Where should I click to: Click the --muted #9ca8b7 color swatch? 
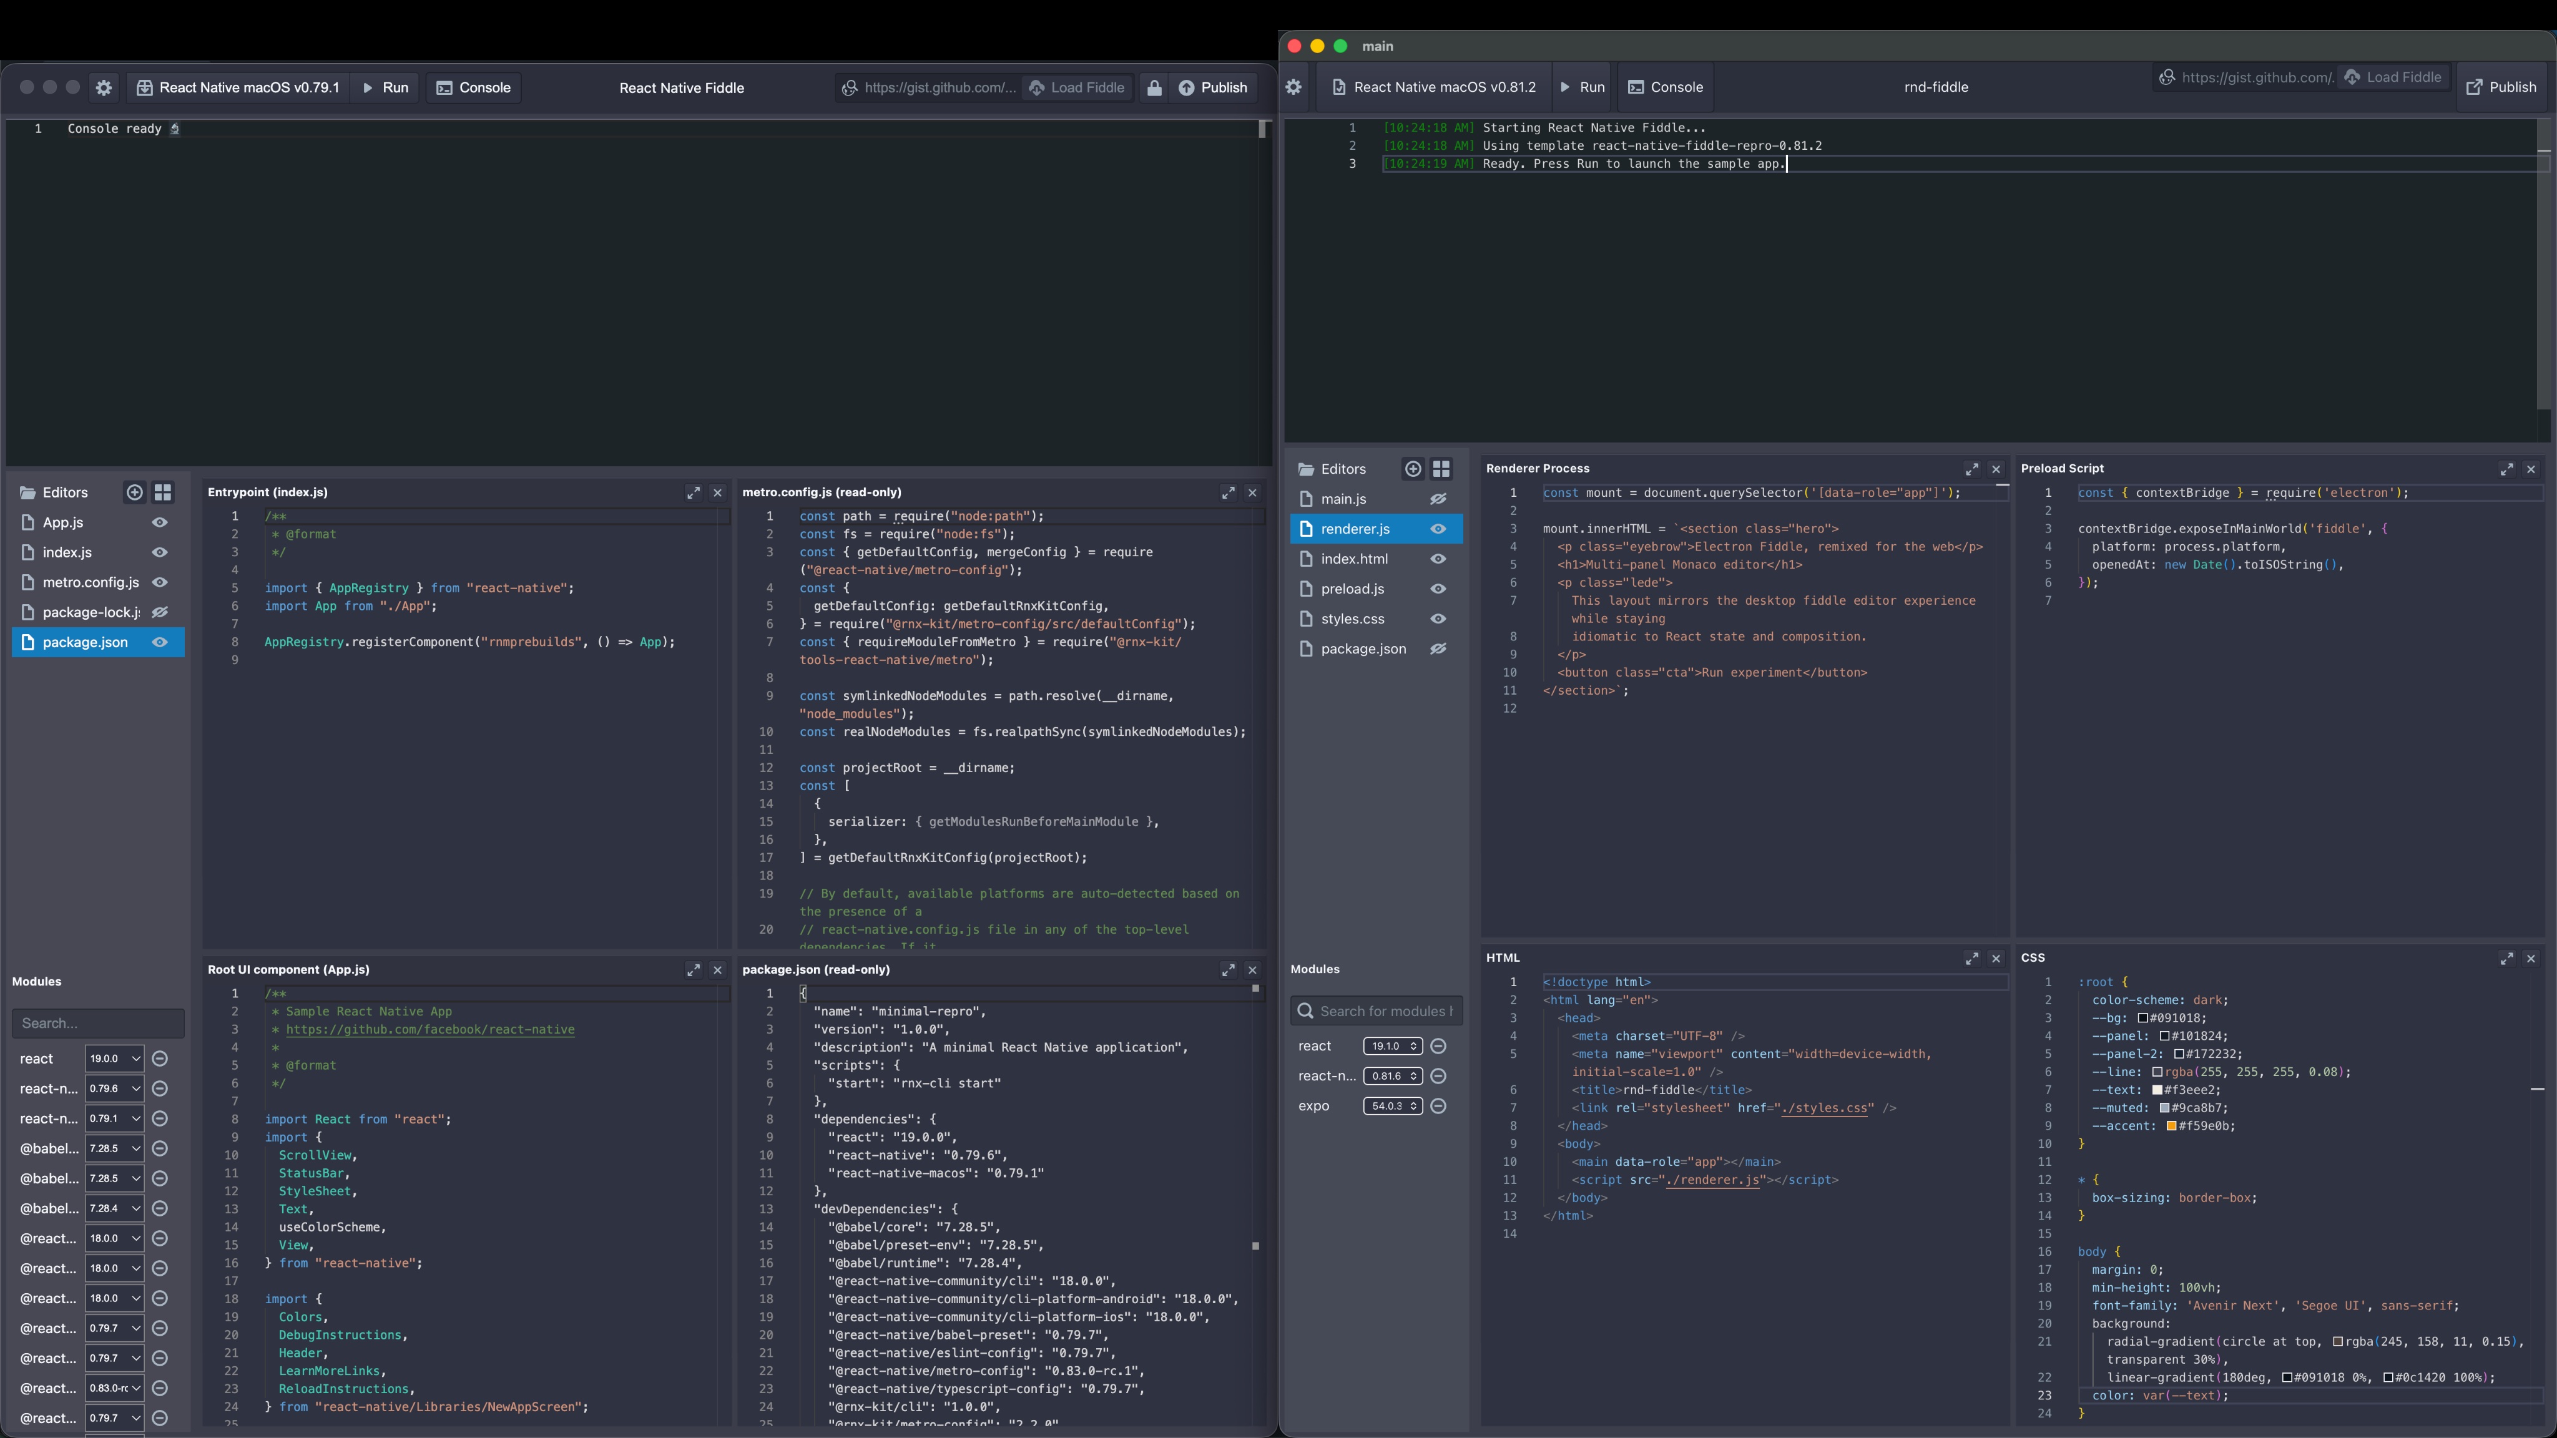click(2164, 1108)
